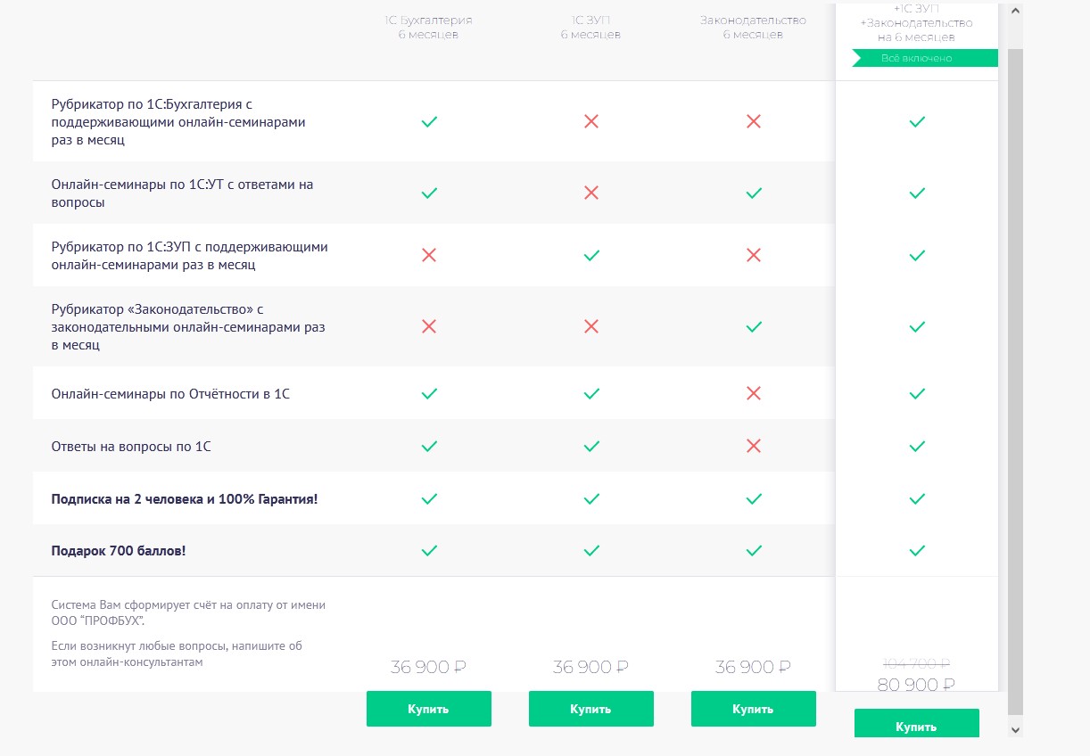The image size is (1090, 756).
Task: Click Купить button under 1С Бухгалтерия plan
Action: click(428, 709)
